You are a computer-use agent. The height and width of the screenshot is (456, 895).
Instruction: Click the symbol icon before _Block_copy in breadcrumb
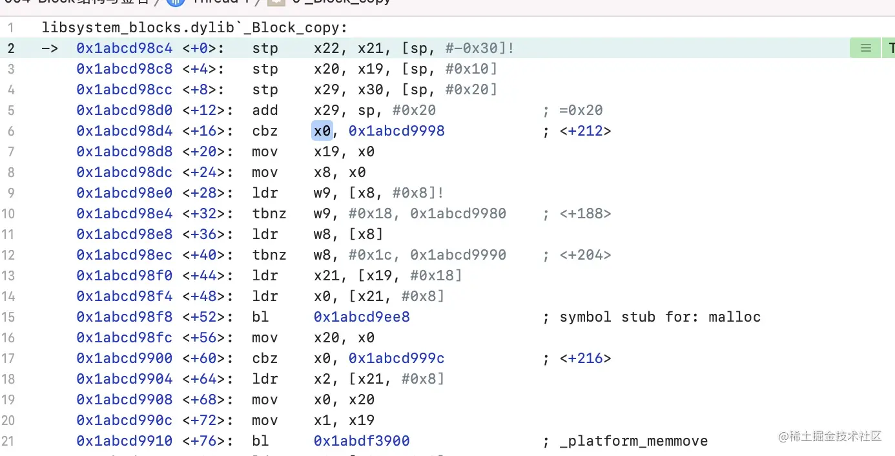(x=276, y=3)
